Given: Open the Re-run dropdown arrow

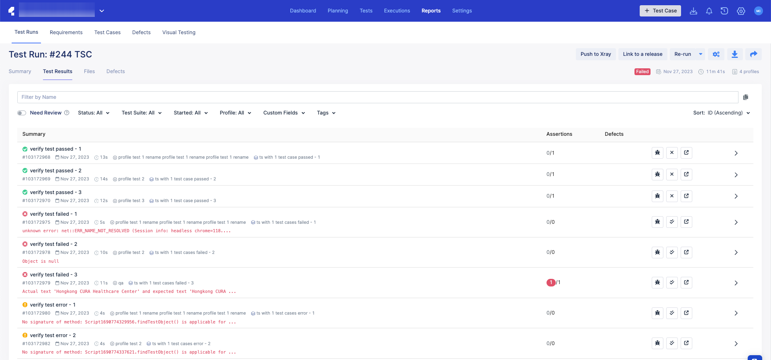Looking at the screenshot, I should click(701, 54).
